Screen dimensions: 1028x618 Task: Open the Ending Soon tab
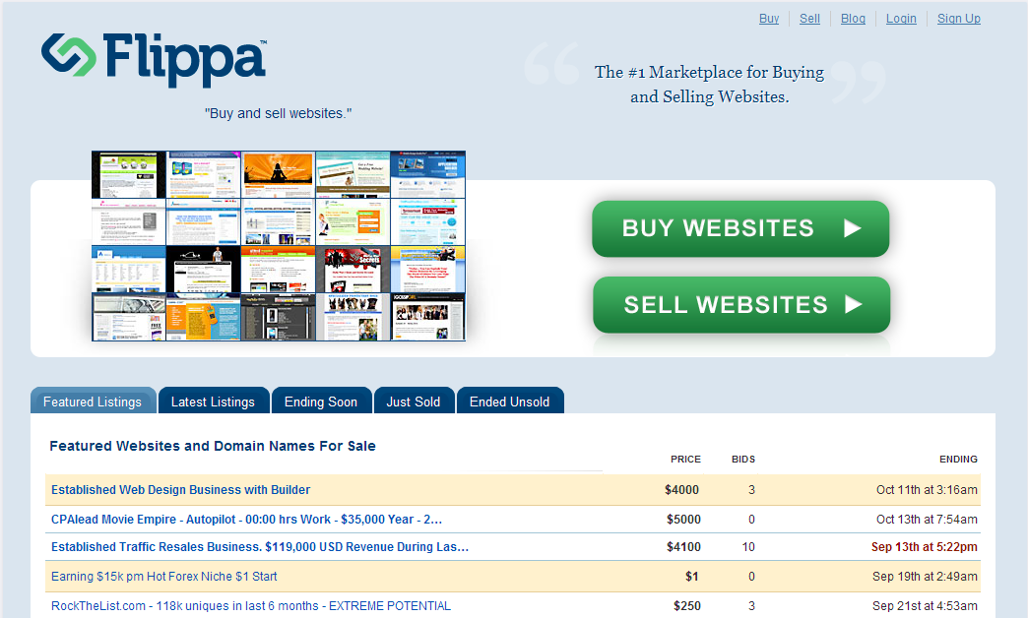(321, 402)
